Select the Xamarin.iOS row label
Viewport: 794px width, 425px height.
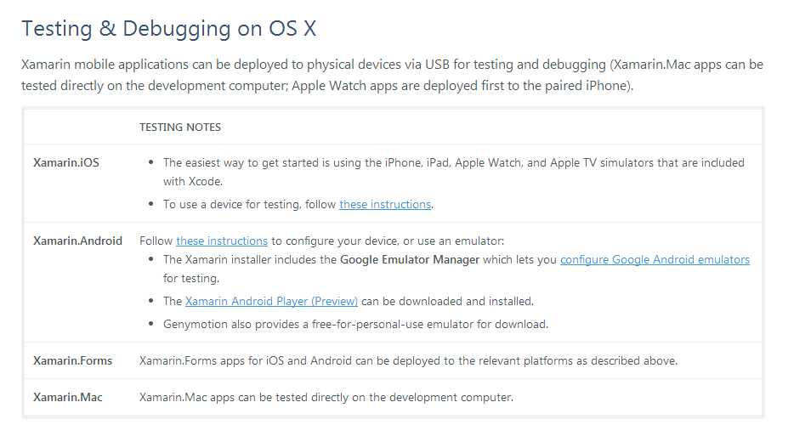[66, 162]
